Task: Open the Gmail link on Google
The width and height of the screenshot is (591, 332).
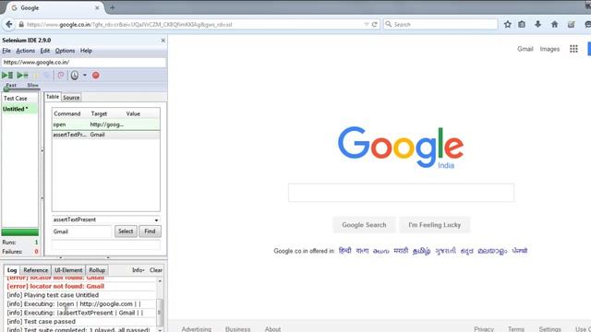Action: [x=525, y=49]
